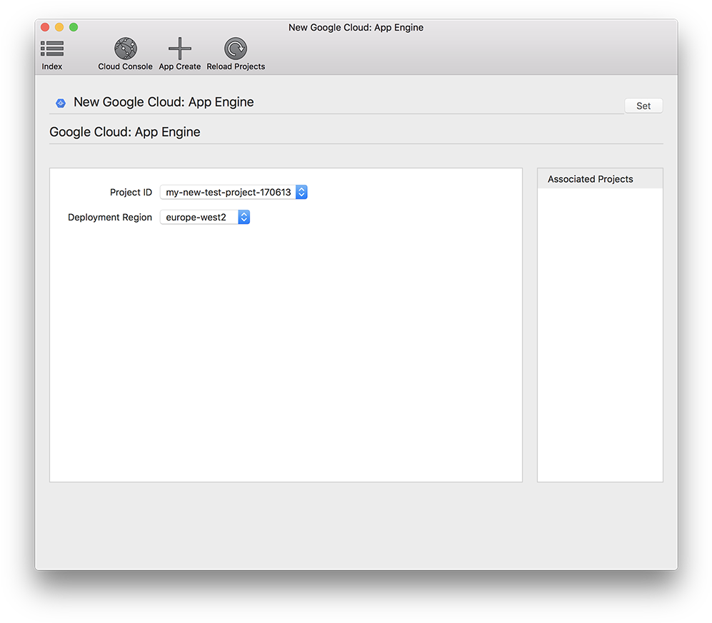Click the App Engine icon beside the title
The width and height of the screenshot is (712, 623).
(61, 102)
